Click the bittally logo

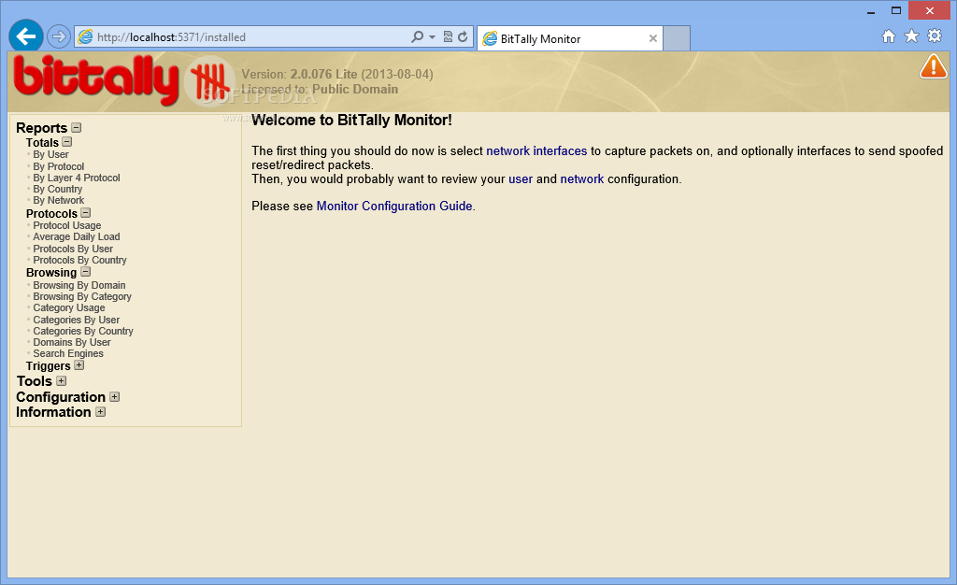click(96, 80)
